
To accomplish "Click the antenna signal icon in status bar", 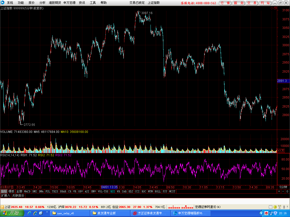I will tap(280, 207).
